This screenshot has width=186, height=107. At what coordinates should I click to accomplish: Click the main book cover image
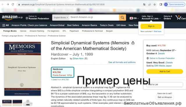23,69
